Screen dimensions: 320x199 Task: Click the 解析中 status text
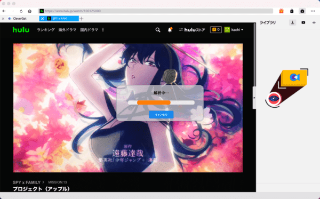click(161, 93)
